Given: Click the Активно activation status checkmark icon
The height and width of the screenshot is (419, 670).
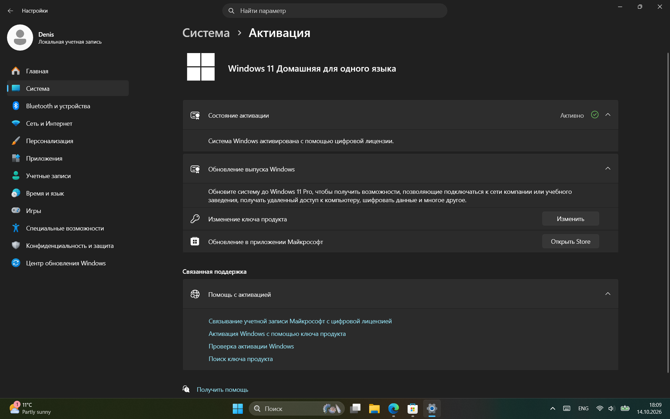Looking at the screenshot, I should (x=595, y=115).
